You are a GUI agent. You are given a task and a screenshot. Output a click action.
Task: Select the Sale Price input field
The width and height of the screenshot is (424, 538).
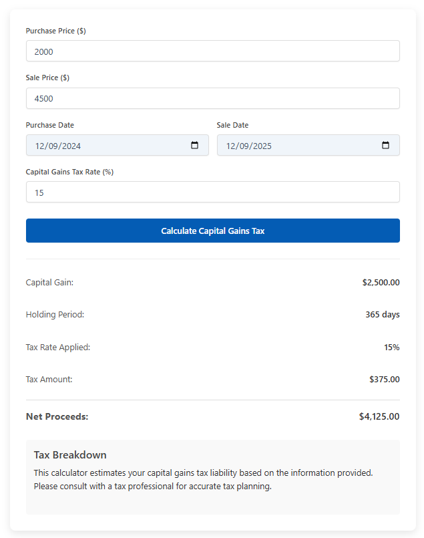pos(212,98)
